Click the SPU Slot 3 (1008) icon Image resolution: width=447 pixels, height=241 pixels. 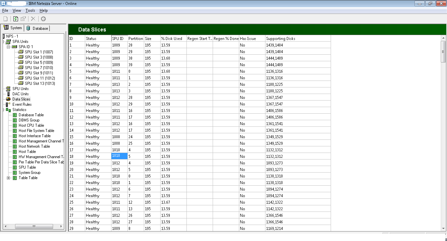click(x=21, y=57)
